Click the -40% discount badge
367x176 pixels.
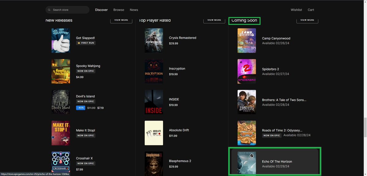click(81, 108)
